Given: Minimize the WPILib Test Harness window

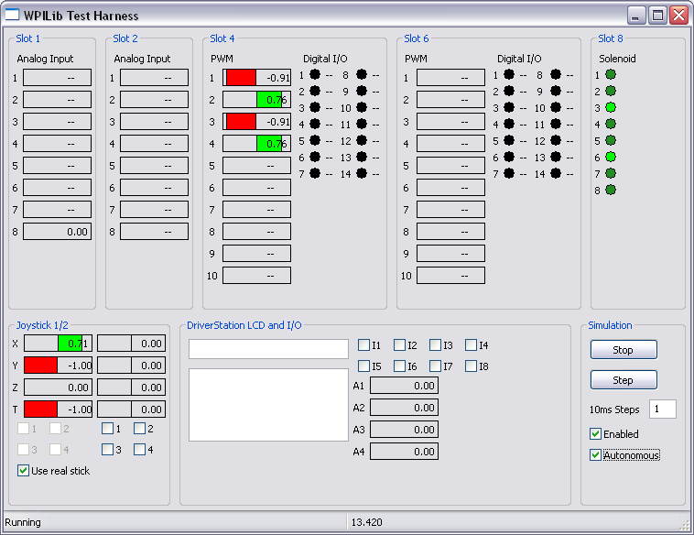Looking at the screenshot, I should pyautogui.click(x=636, y=16).
